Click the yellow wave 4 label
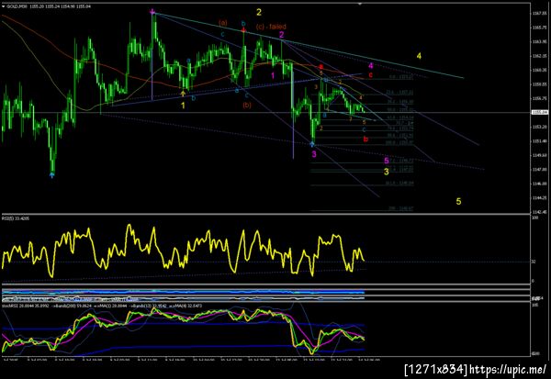This screenshot has height=379, width=551. [419, 56]
